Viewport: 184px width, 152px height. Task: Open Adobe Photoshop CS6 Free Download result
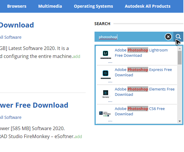pyautogui.click(x=140, y=111)
